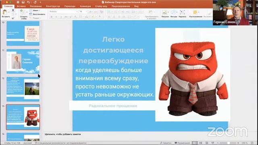Click the Расположение arrange icon
Viewport: 258px width, 145px height.
pos(195,12)
